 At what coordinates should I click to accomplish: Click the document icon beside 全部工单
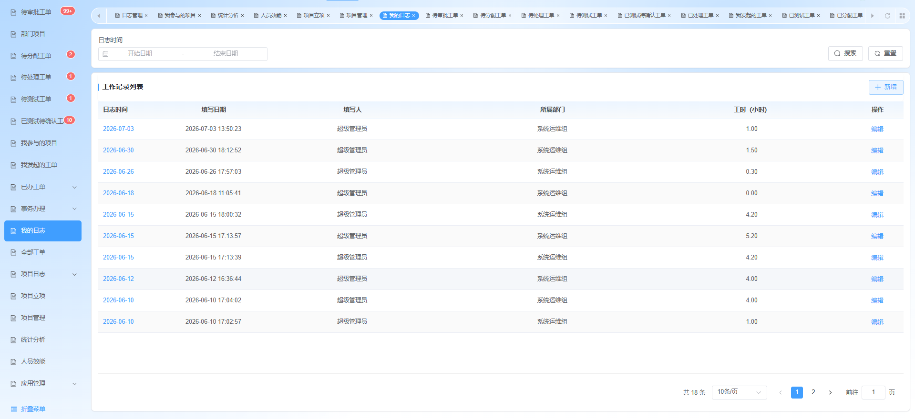click(x=14, y=253)
